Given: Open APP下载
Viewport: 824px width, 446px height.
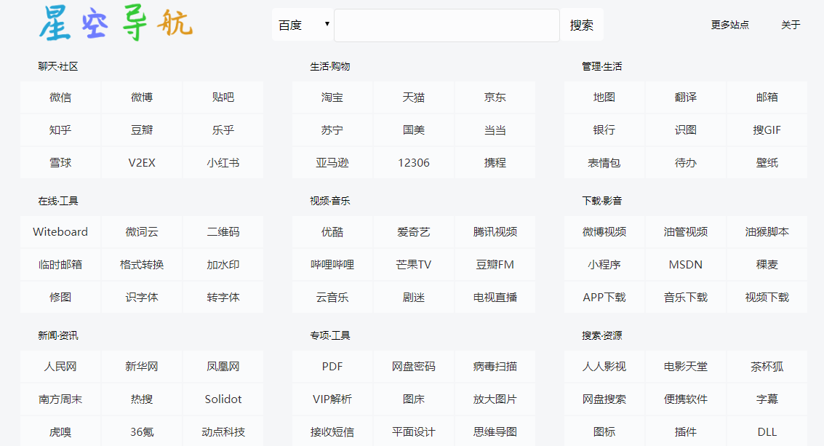Looking at the screenshot, I should pos(604,297).
